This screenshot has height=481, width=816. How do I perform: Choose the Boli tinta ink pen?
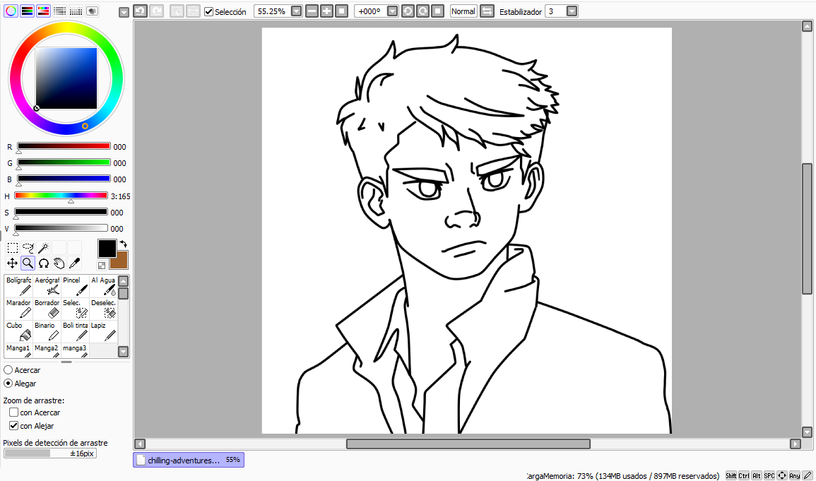(75, 332)
